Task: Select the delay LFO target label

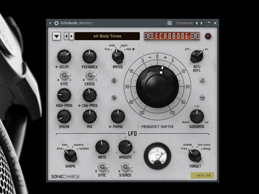Action: (x=207, y=149)
